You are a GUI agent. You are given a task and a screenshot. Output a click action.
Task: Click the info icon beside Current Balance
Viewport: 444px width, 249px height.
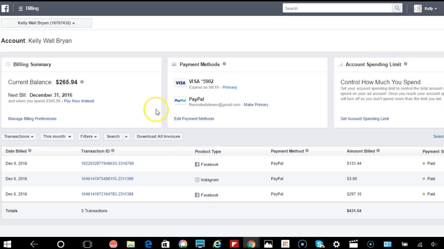[x=82, y=82]
